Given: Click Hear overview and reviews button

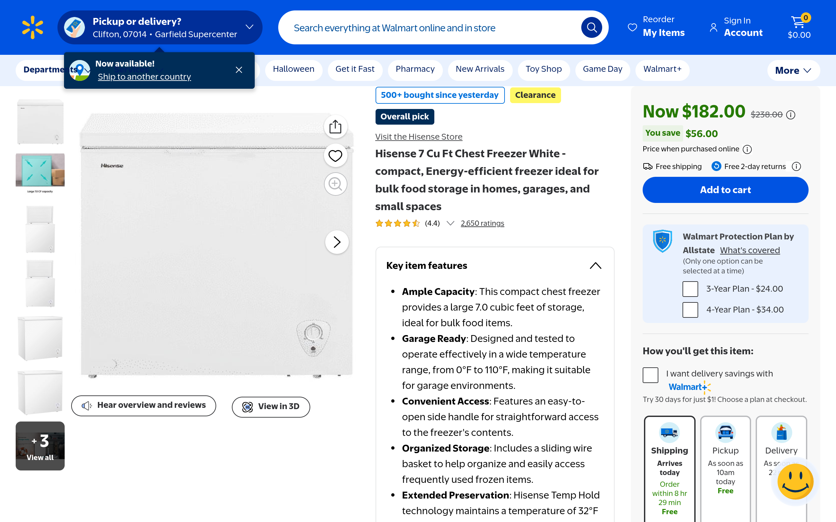Looking at the screenshot, I should point(143,406).
